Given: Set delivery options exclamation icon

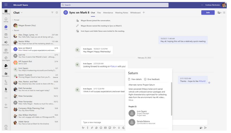Looking at the screenshot, I should point(88,128).
